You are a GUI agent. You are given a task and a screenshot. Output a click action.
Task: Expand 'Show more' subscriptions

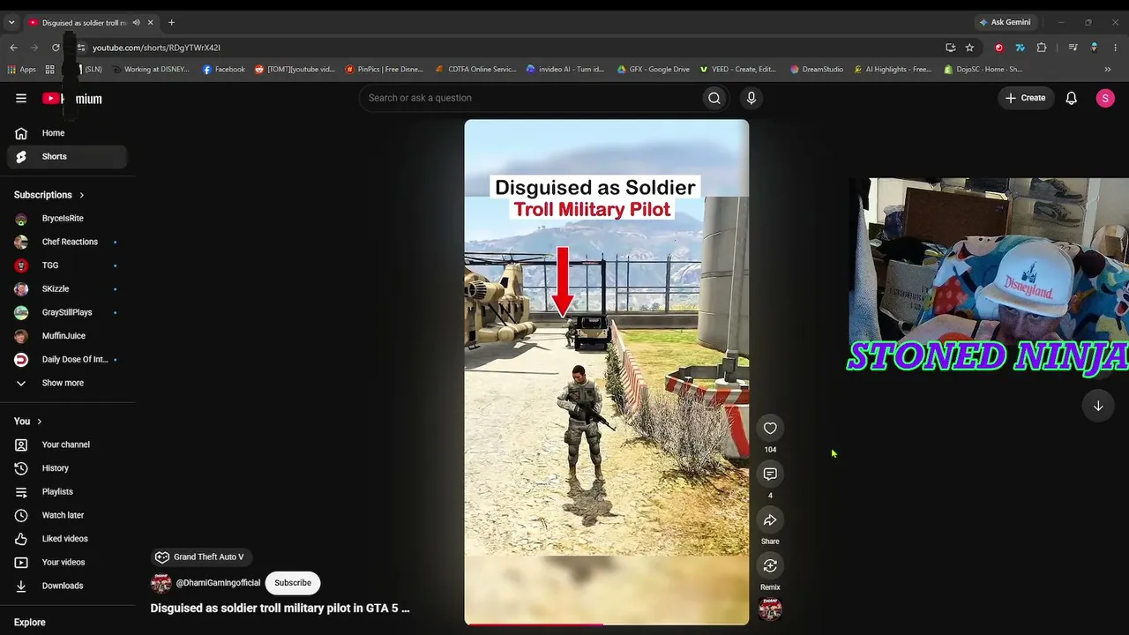point(64,383)
